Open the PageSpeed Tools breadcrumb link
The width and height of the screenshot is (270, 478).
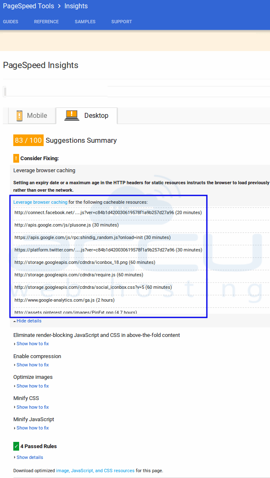click(28, 6)
